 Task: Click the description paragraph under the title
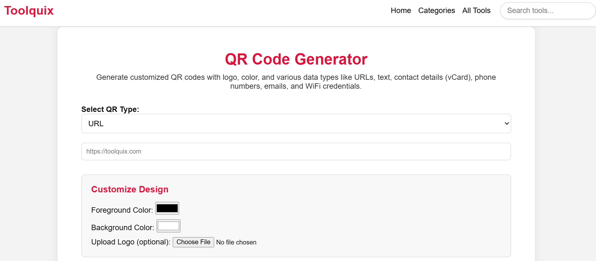[296, 82]
